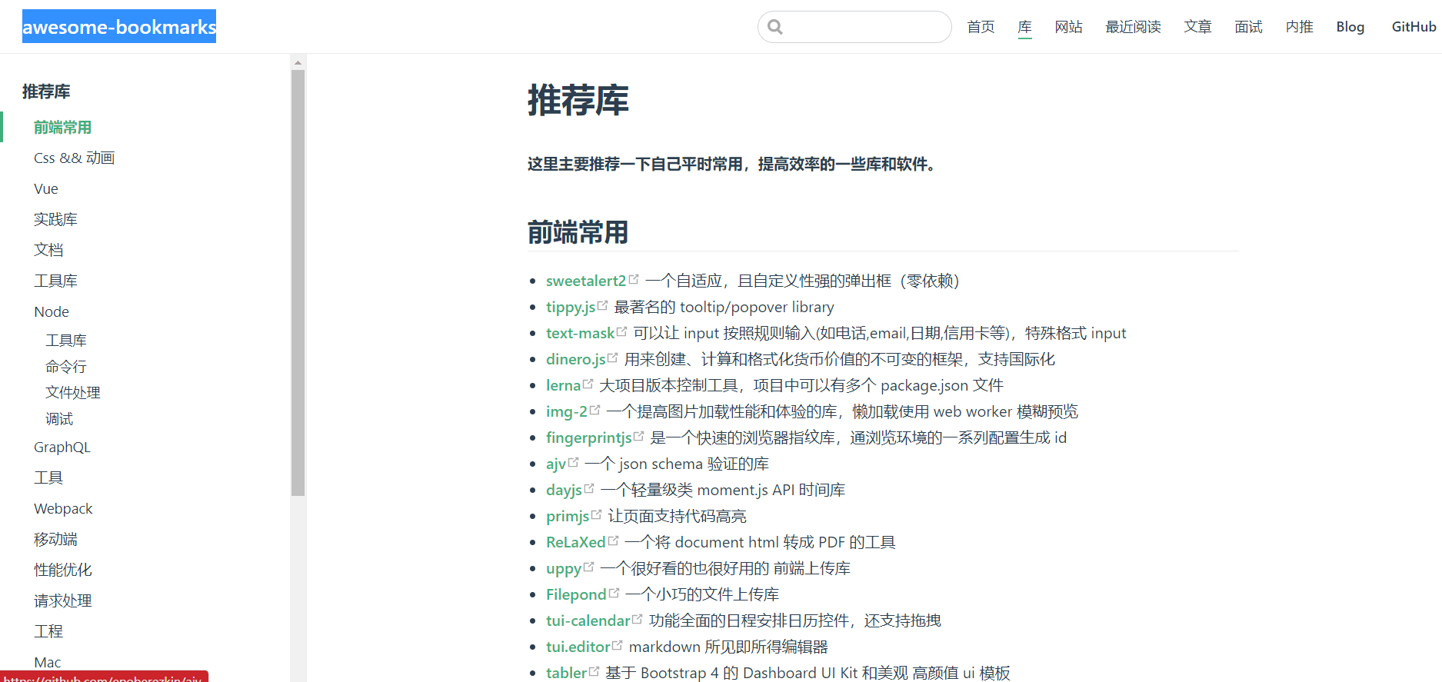
Task: Open the img-2 link
Action: coord(567,411)
